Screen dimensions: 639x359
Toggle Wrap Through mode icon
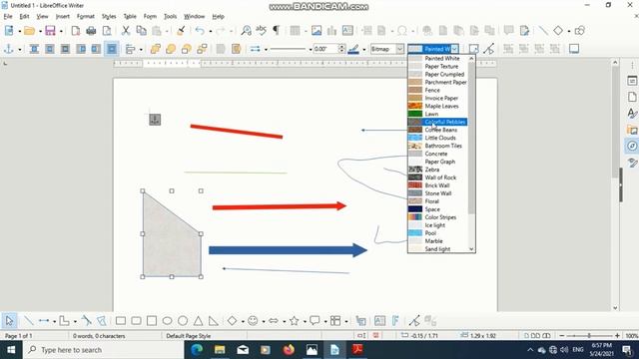[x=112, y=49]
